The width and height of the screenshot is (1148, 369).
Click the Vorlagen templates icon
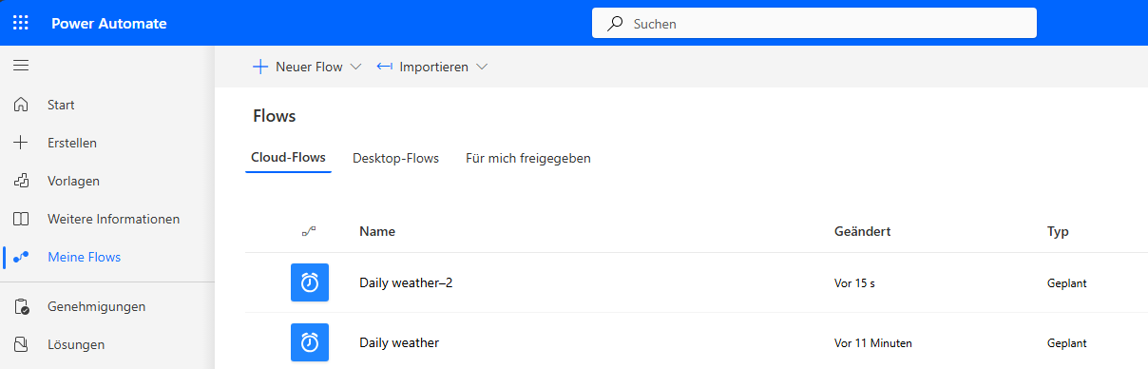pyautogui.click(x=21, y=181)
